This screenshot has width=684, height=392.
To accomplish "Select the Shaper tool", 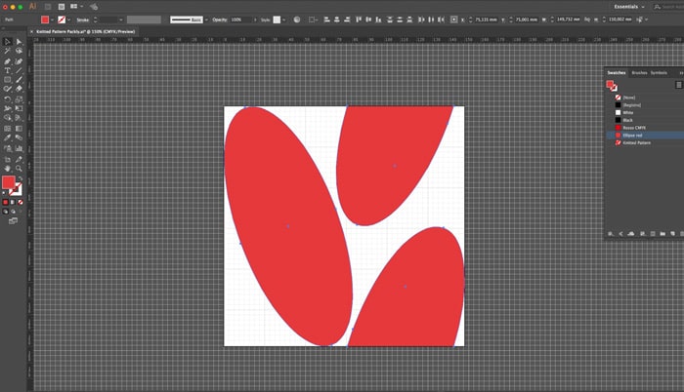I will (x=8, y=89).
